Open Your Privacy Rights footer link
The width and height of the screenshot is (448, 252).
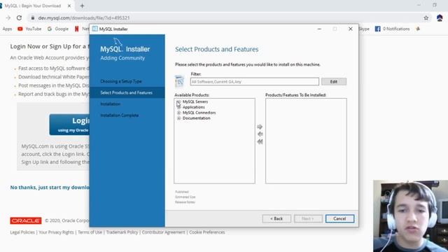click(56, 232)
